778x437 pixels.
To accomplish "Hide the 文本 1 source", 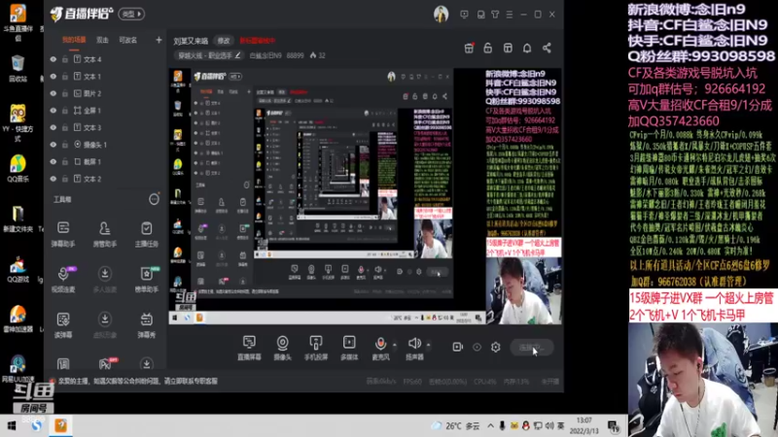I will pos(53,77).
